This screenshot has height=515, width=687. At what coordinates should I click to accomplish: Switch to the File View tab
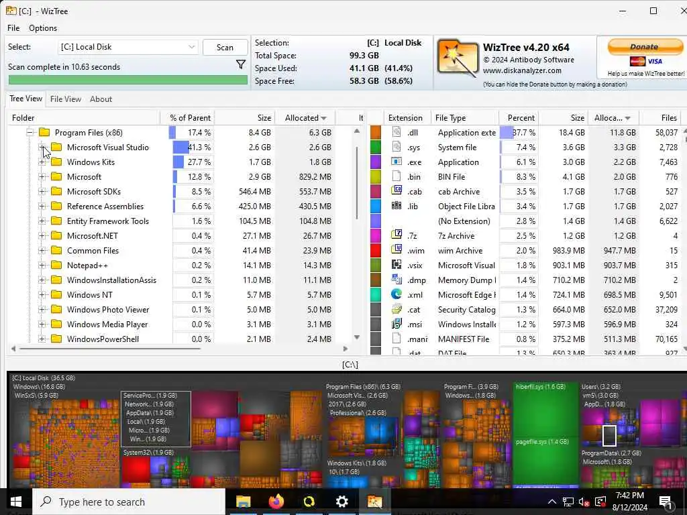[x=65, y=99]
